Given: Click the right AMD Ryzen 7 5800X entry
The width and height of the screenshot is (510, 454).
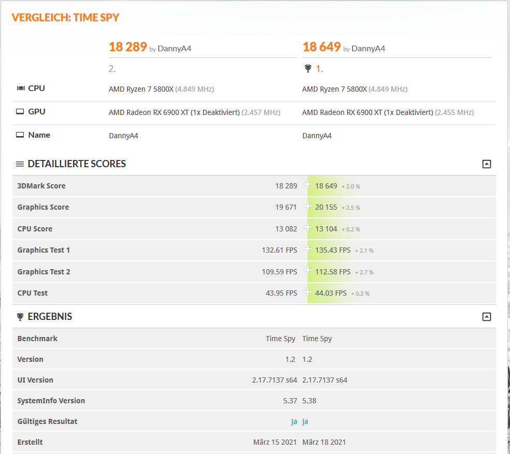Looking at the screenshot, I should click(x=355, y=89).
